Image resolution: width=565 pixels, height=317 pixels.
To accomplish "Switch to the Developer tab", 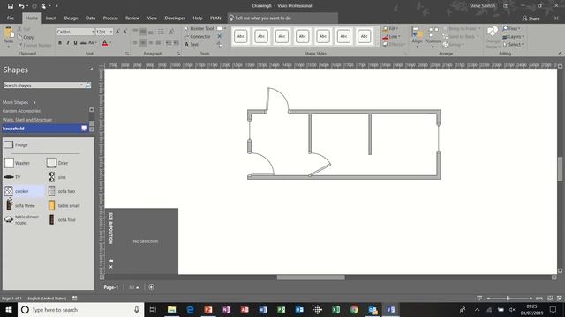I will [175, 18].
